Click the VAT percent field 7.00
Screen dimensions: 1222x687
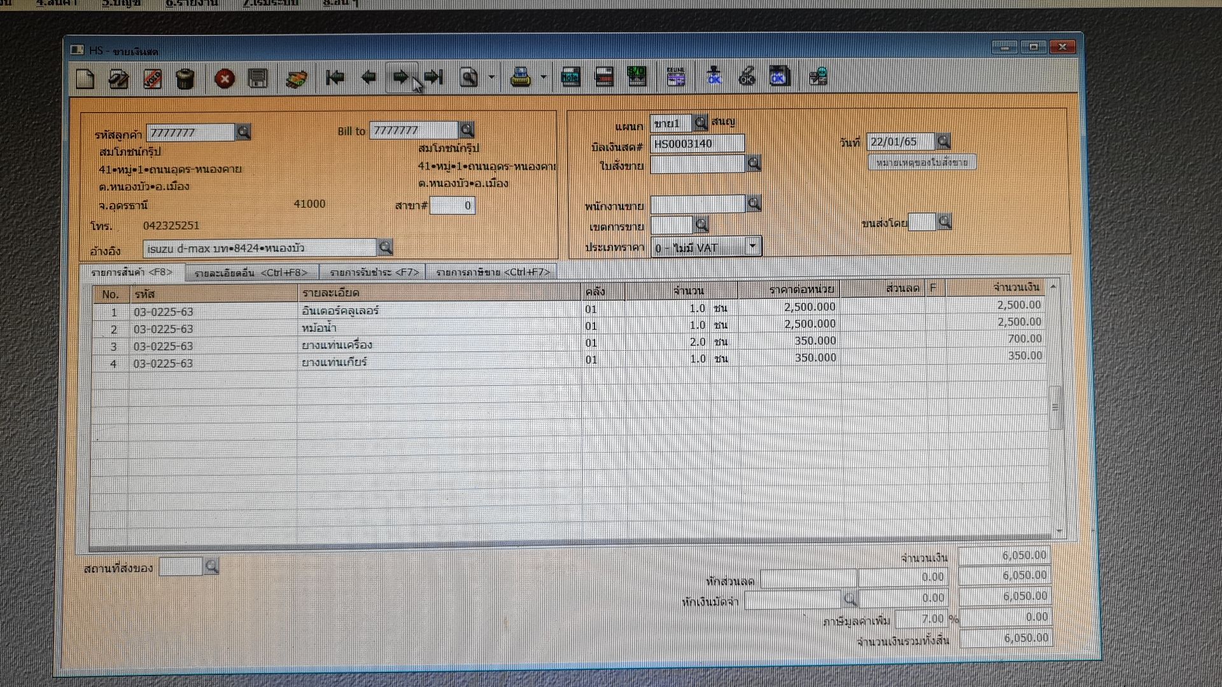(x=920, y=618)
